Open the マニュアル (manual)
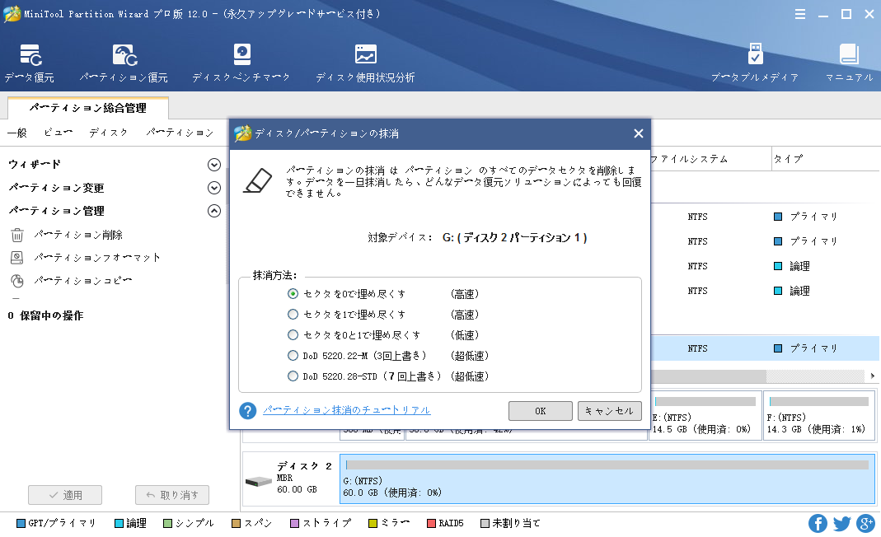Screen dimensions: 881x537 849,63
